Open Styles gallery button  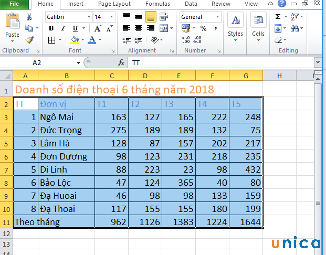pos(235,27)
